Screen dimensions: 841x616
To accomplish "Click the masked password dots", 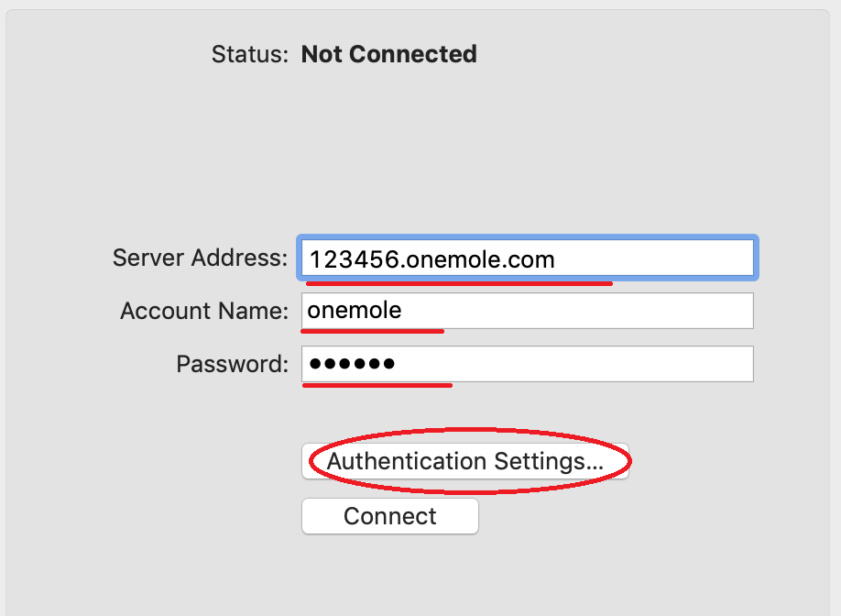I will pos(352,364).
